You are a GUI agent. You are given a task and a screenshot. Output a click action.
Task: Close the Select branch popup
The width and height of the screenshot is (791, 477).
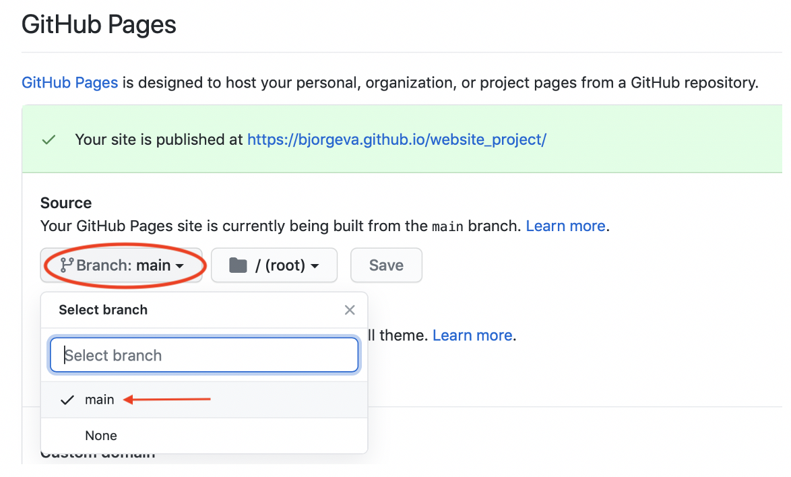tap(350, 310)
